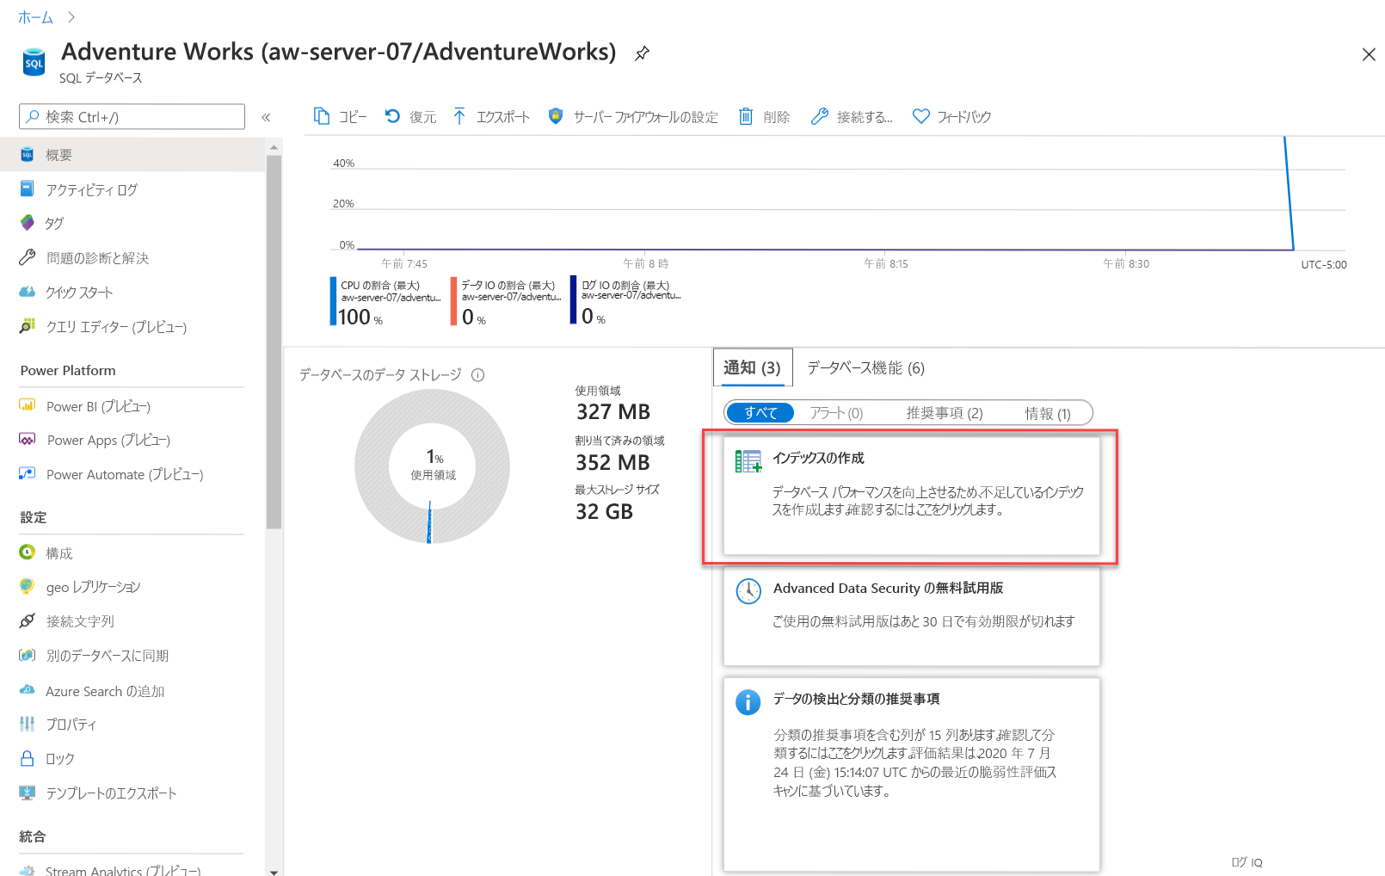Click the コピー copy icon in the toolbar
The width and height of the screenshot is (1385, 876).
[x=322, y=116]
